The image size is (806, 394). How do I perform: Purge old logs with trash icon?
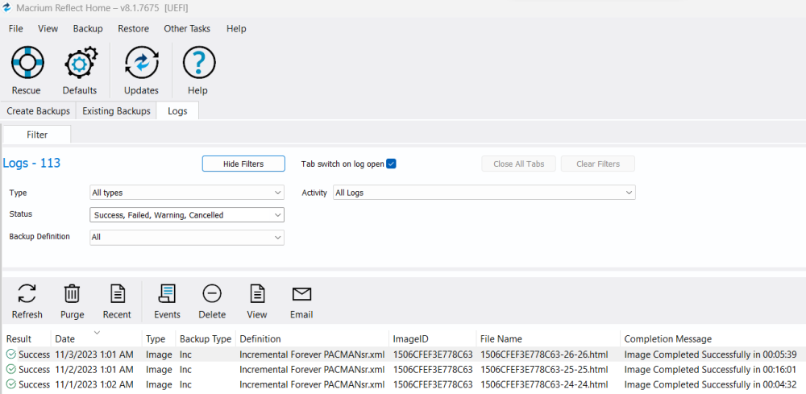[72, 301]
